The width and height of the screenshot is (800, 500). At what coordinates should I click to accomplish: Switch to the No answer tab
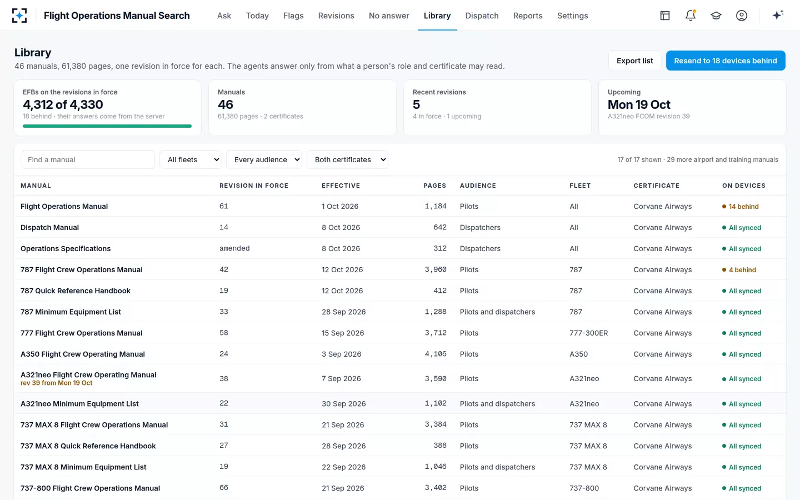pyautogui.click(x=389, y=16)
